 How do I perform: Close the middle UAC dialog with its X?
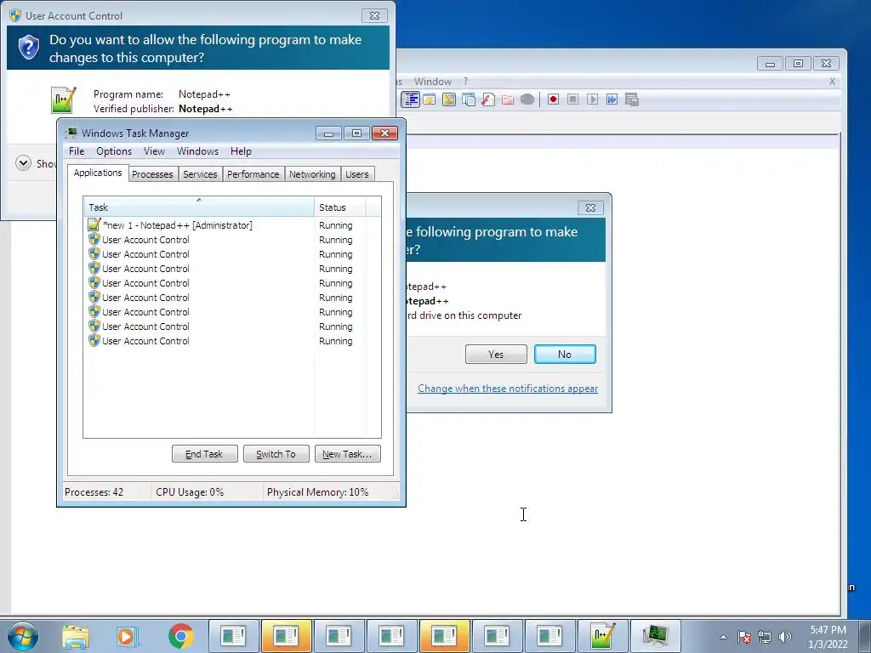(590, 207)
